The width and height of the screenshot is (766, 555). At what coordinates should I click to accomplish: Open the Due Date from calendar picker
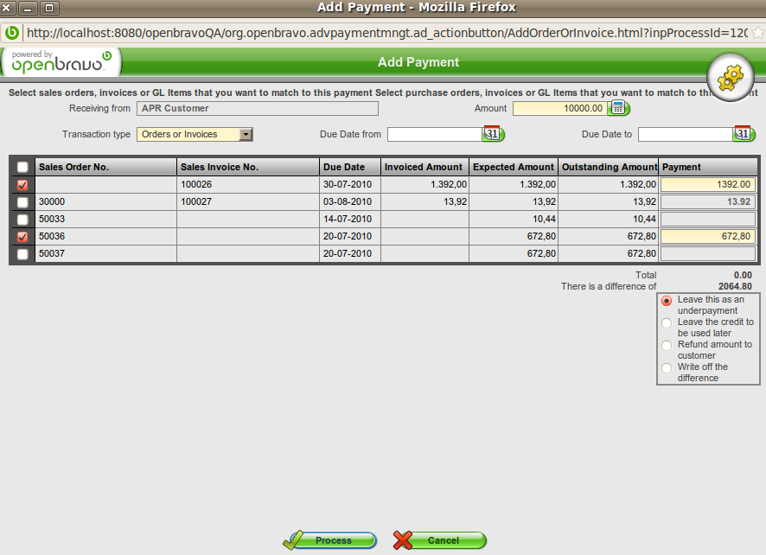[x=492, y=134]
